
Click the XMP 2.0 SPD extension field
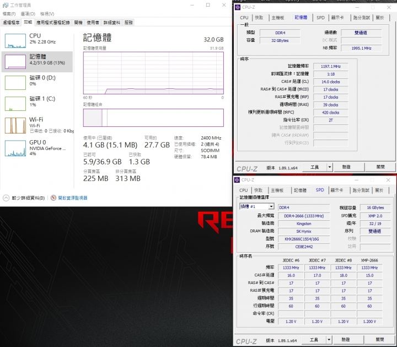375,216
